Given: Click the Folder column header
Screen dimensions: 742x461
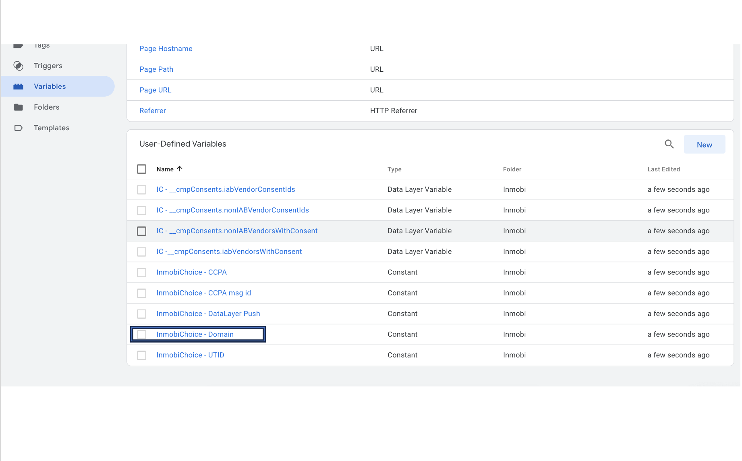Looking at the screenshot, I should (512, 169).
